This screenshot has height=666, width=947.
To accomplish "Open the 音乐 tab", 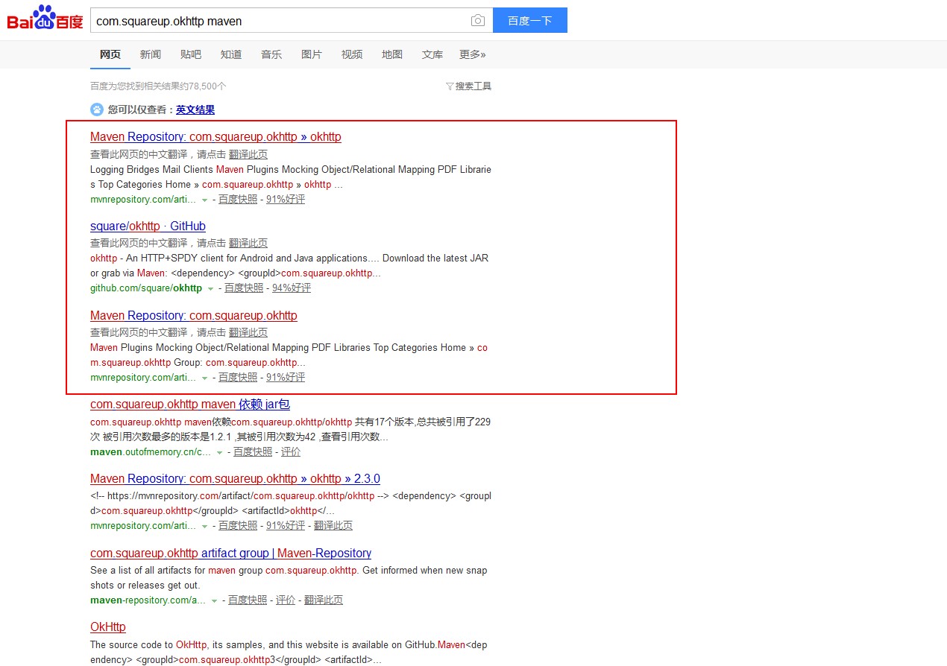I will [271, 54].
